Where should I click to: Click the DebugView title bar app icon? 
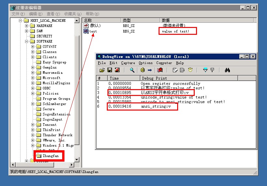click(99, 57)
